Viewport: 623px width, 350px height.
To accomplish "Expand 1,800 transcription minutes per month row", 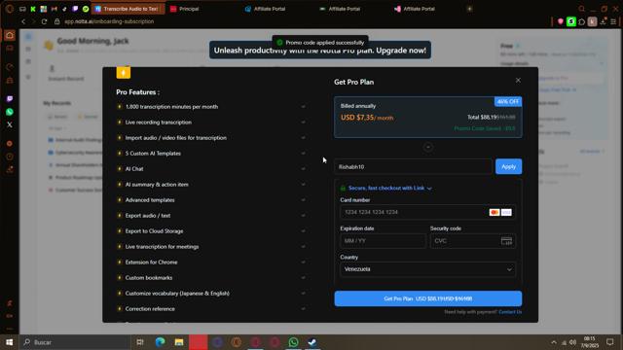I will tap(303, 107).
